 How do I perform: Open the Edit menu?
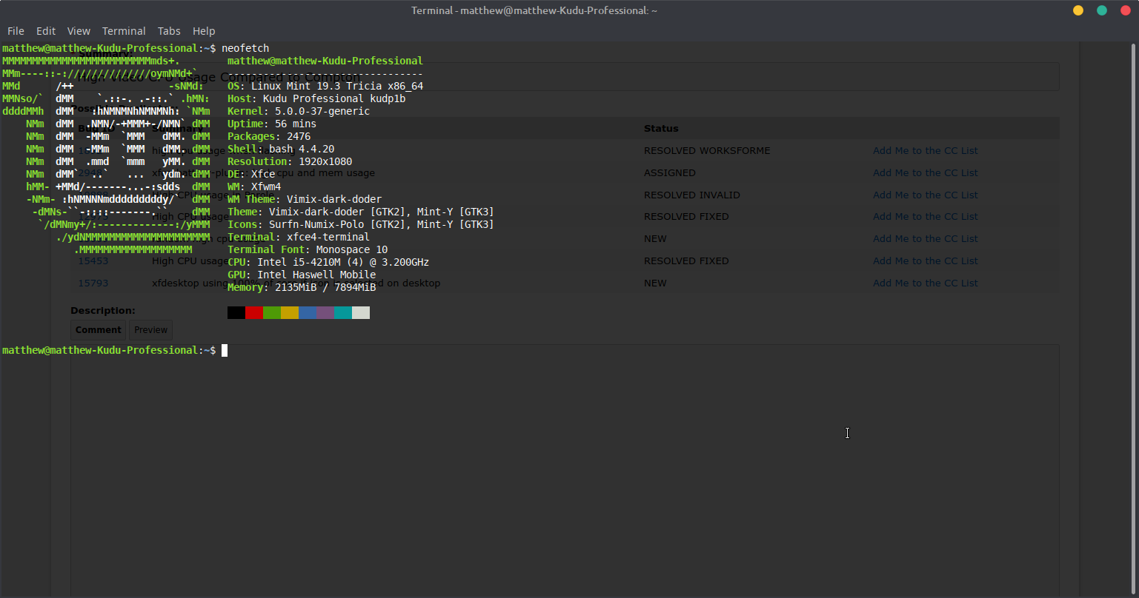click(46, 31)
